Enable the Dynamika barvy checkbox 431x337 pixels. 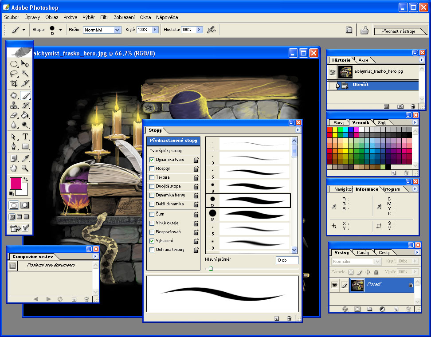pyautogui.click(x=152, y=195)
